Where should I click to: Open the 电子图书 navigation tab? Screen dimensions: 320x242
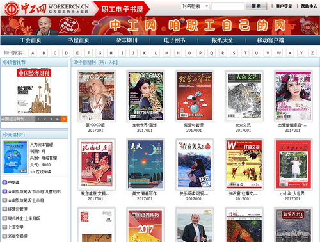tap(175, 40)
